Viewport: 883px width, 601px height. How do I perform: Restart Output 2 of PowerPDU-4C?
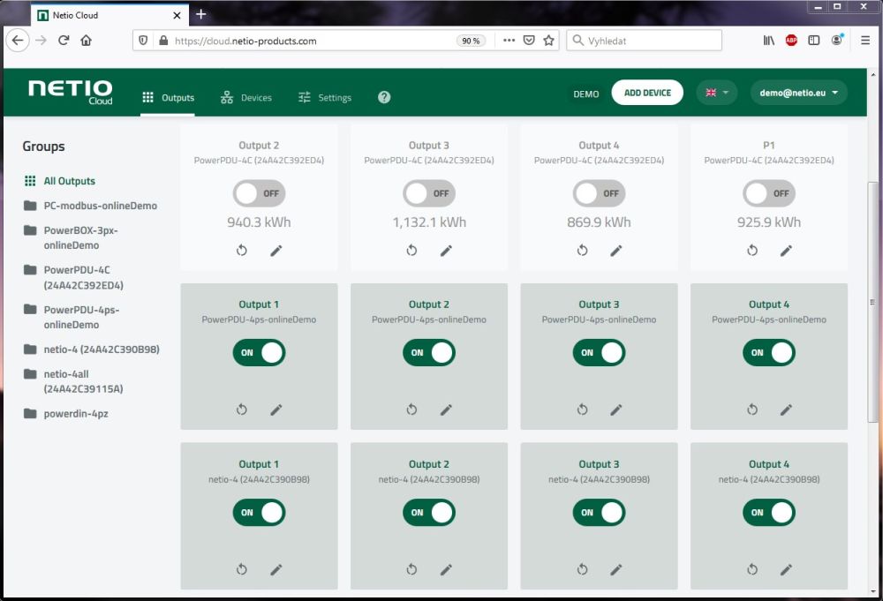click(242, 251)
